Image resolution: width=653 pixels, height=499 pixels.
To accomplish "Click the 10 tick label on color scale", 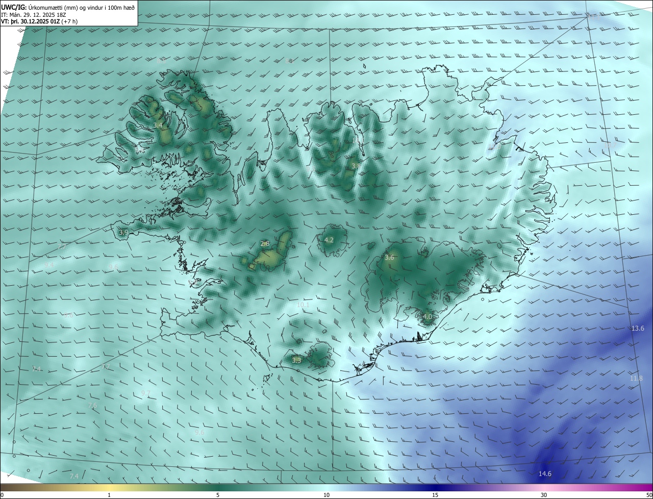I will [326, 495].
